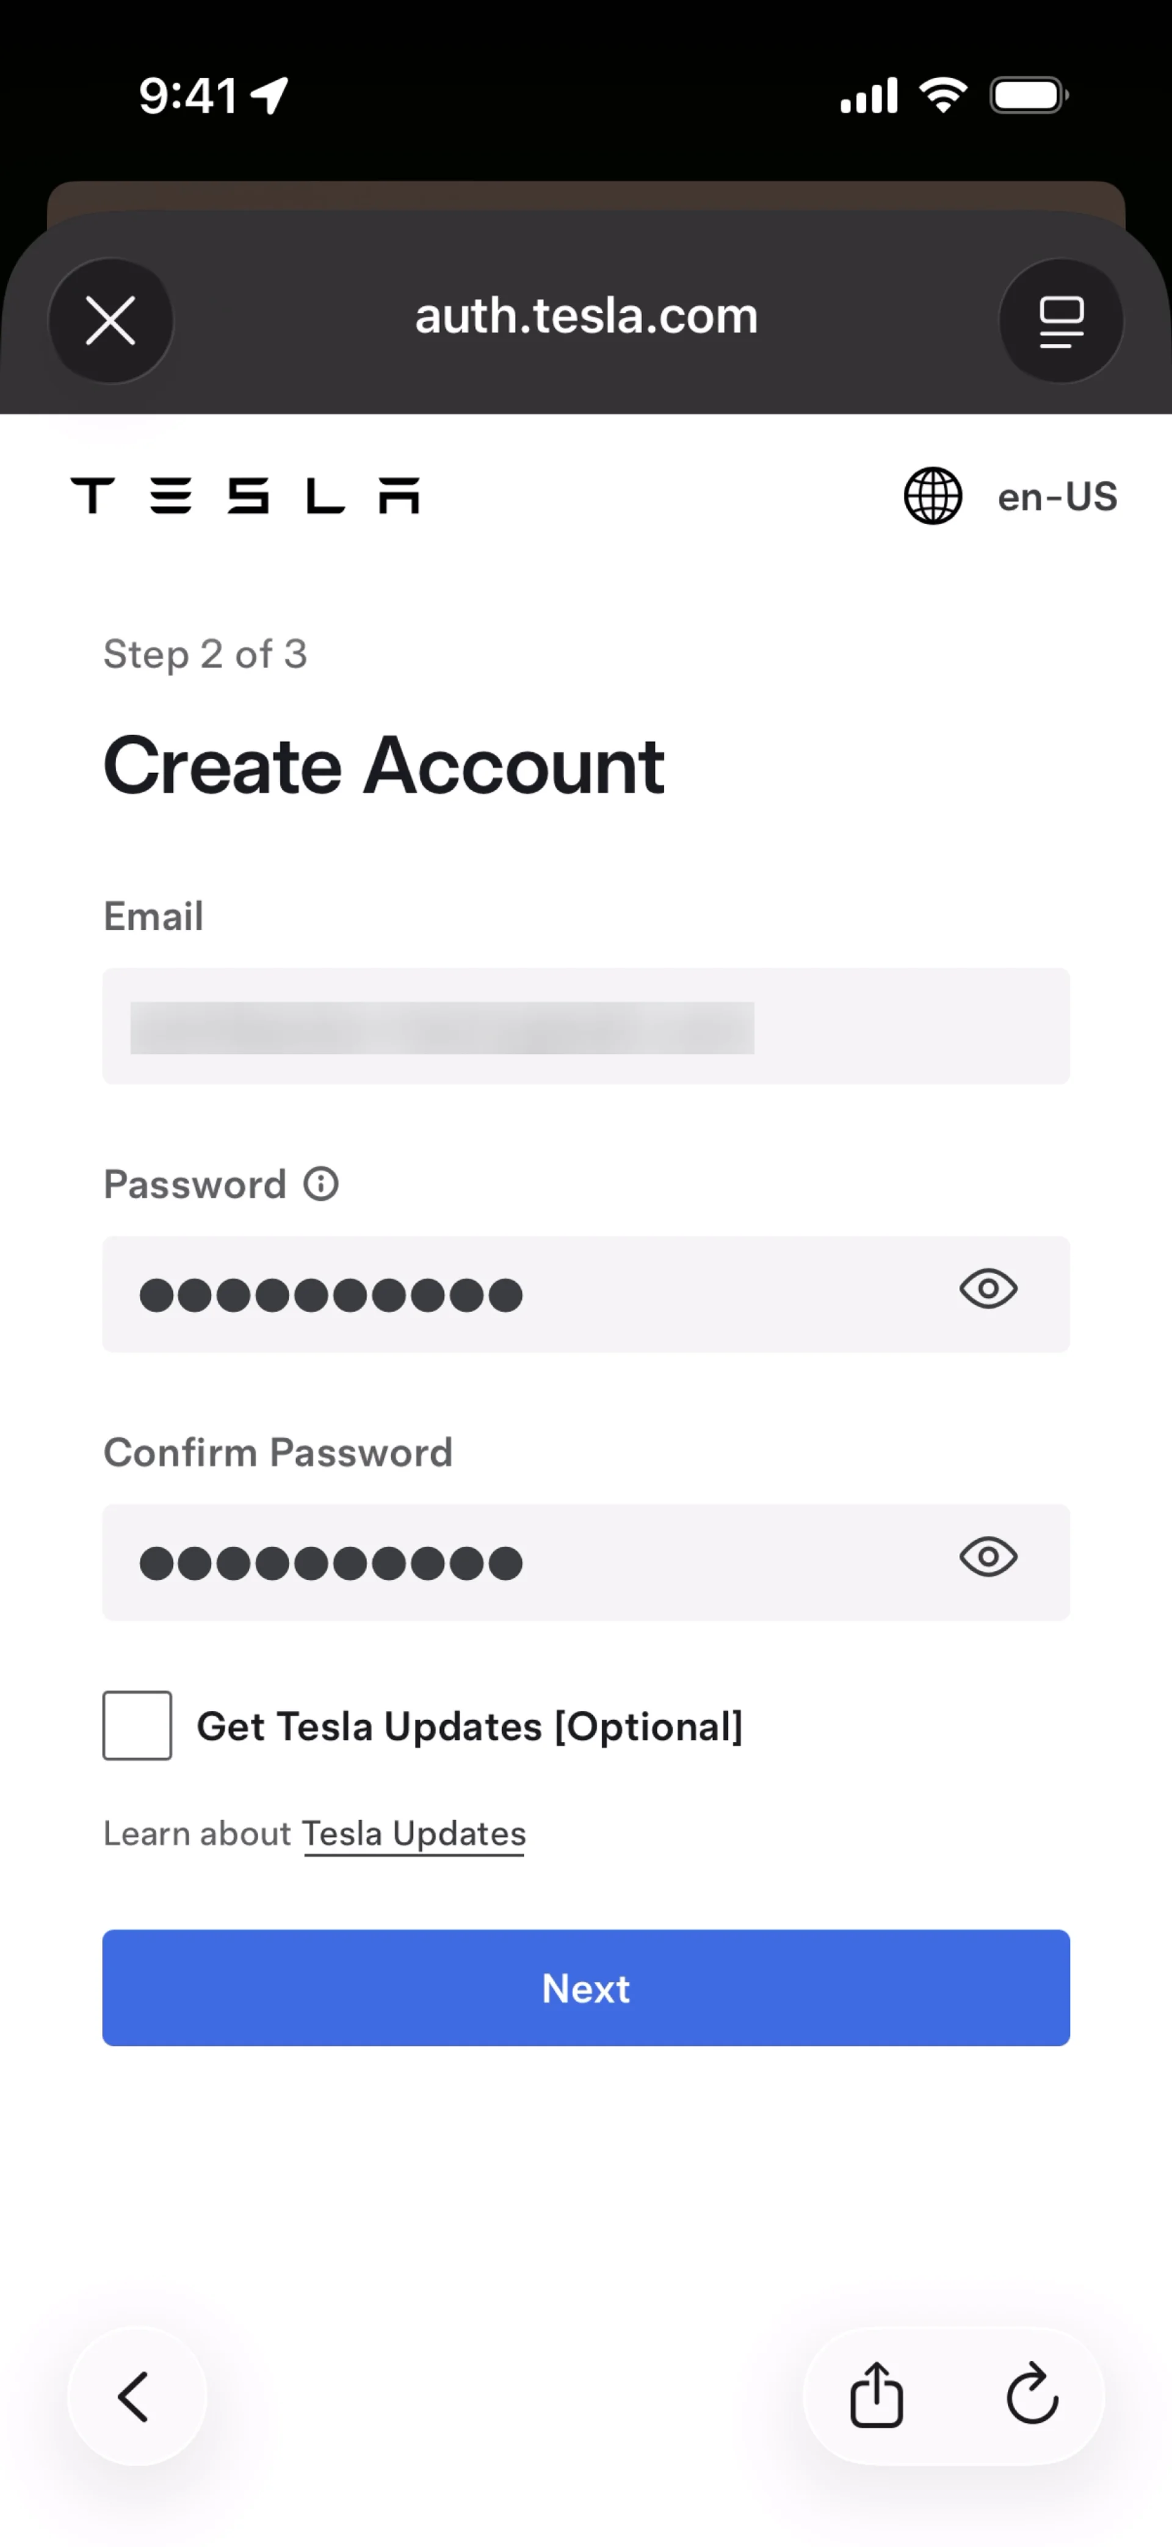Click the globe language icon

pyautogui.click(x=933, y=495)
